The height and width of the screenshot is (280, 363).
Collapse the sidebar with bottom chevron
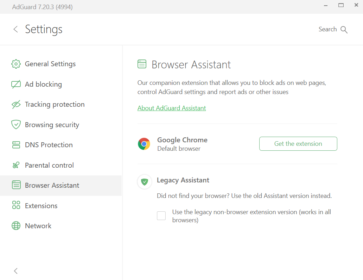15,271
